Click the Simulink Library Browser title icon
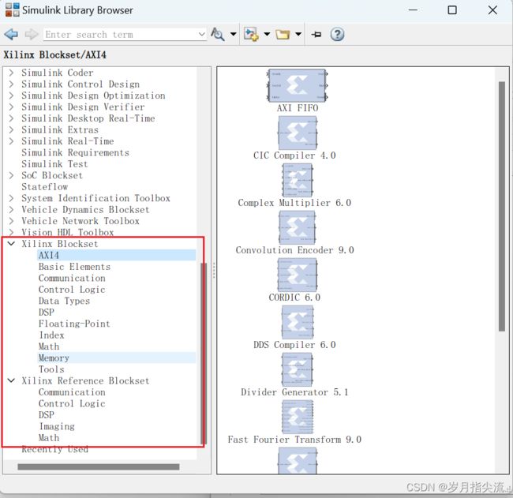The image size is (513, 498). [x=12, y=9]
